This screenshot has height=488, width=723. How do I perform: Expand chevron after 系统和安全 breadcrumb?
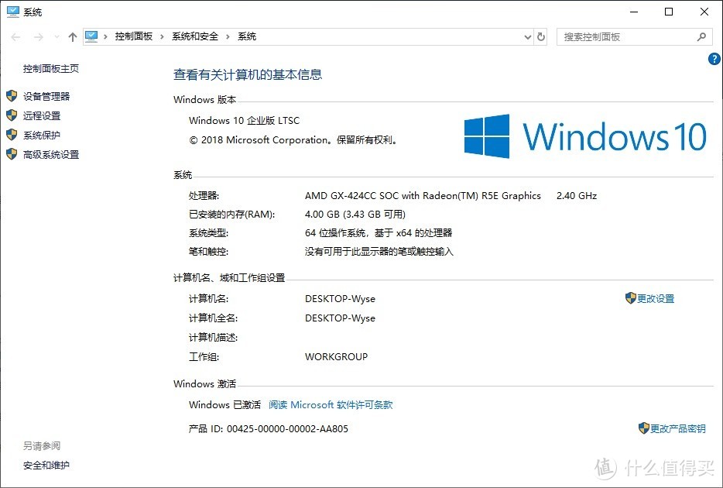click(228, 37)
